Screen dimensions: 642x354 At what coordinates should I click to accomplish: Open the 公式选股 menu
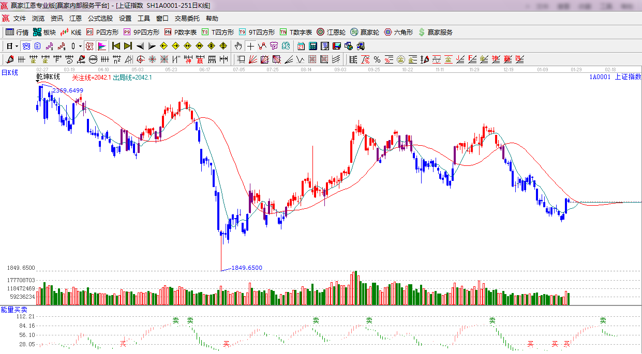click(x=100, y=18)
